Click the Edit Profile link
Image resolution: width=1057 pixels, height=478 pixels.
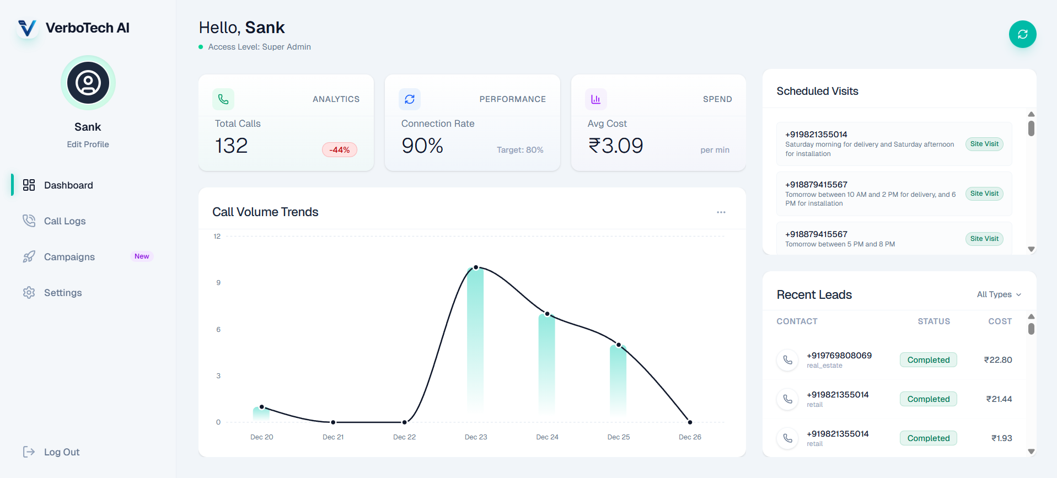(x=88, y=144)
